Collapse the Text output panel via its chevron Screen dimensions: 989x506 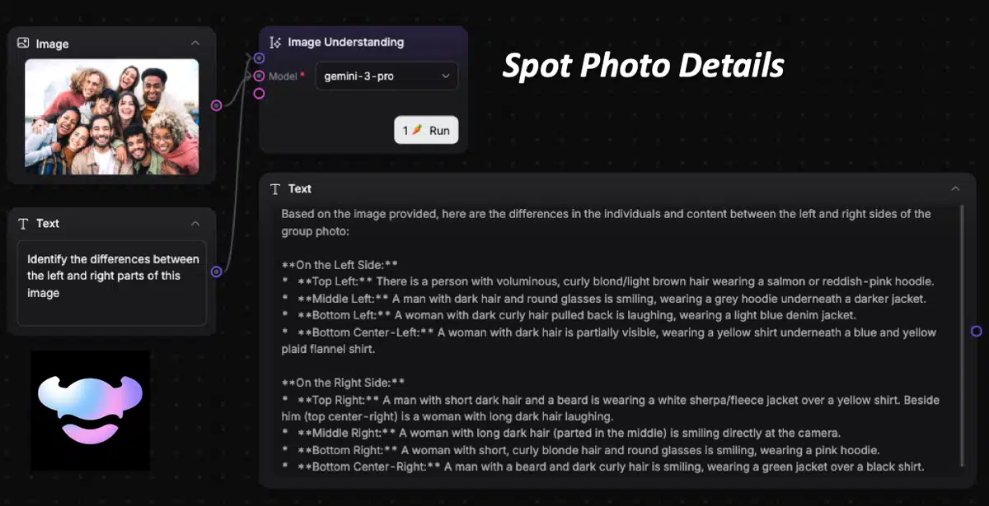(955, 188)
